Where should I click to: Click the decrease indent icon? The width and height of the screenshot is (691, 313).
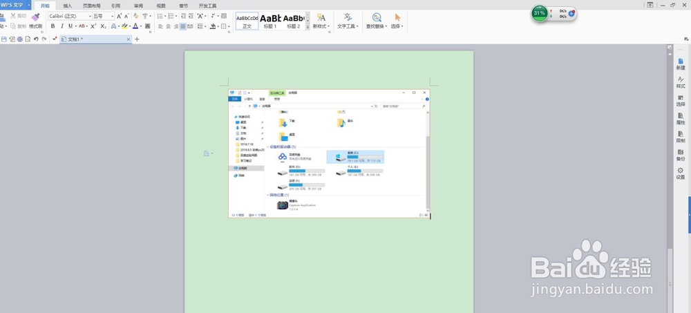click(x=183, y=16)
